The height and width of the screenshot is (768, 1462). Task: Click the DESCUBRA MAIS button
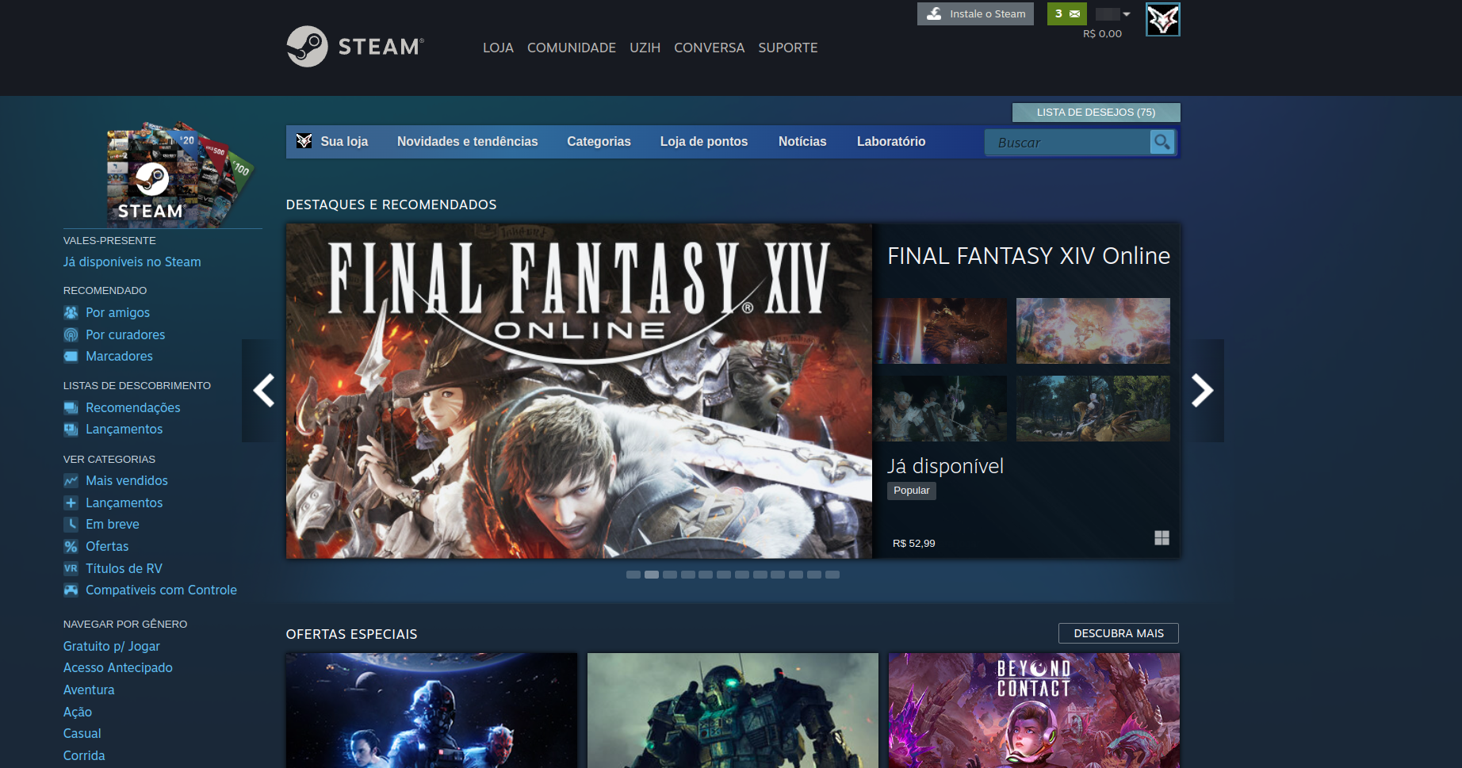(x=1118, y=633)
